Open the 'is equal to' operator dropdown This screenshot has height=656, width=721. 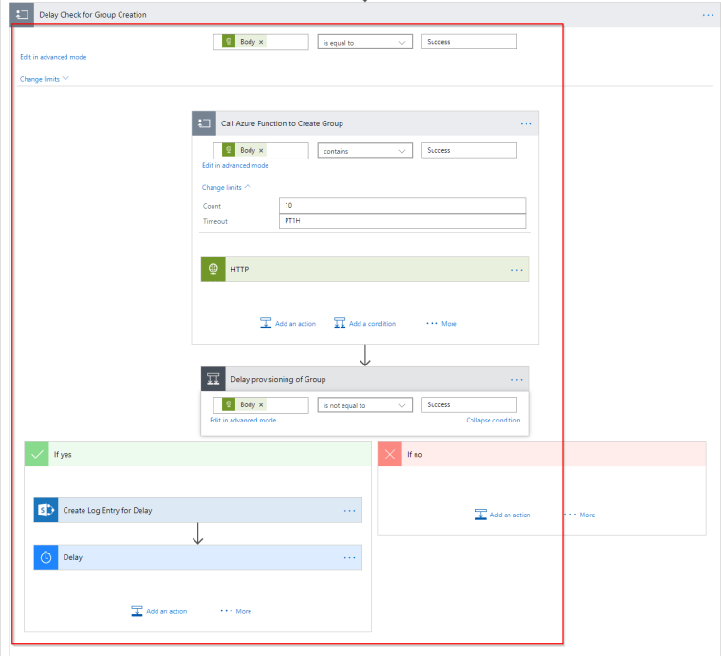[365, 43]
